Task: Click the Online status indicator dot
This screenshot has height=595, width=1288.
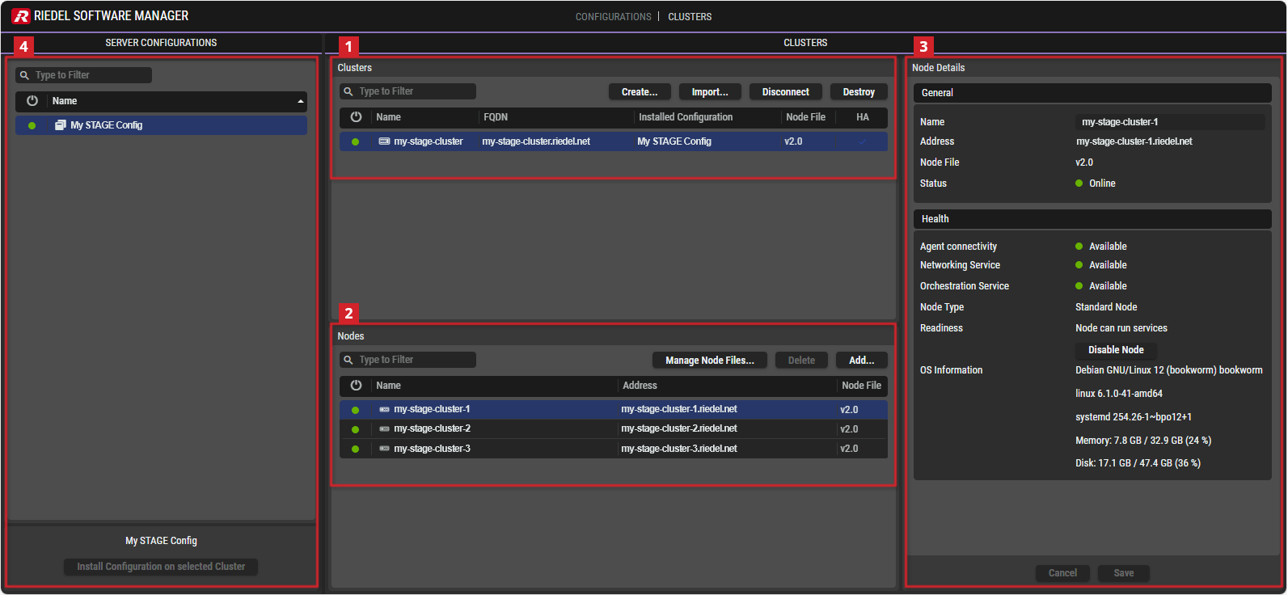Action: point(1079,184)
